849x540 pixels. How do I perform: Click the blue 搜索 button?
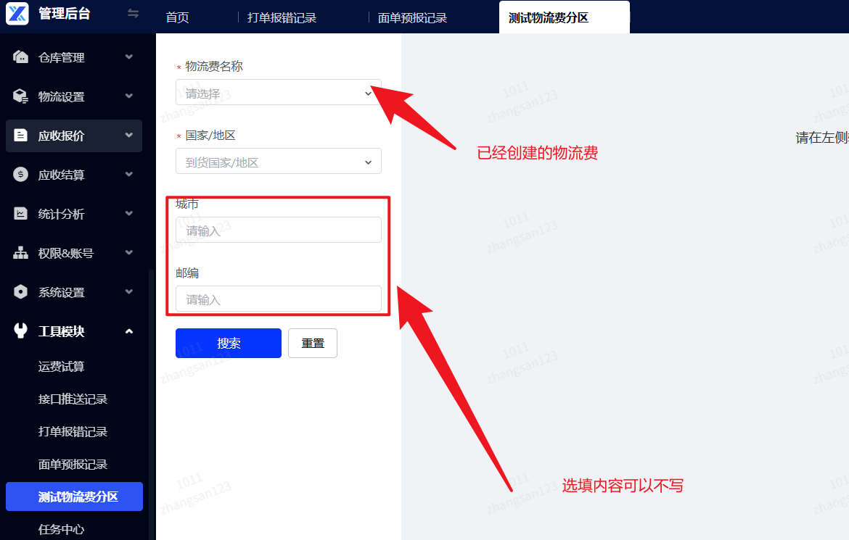pyautogui.click(x=229, y=343)
